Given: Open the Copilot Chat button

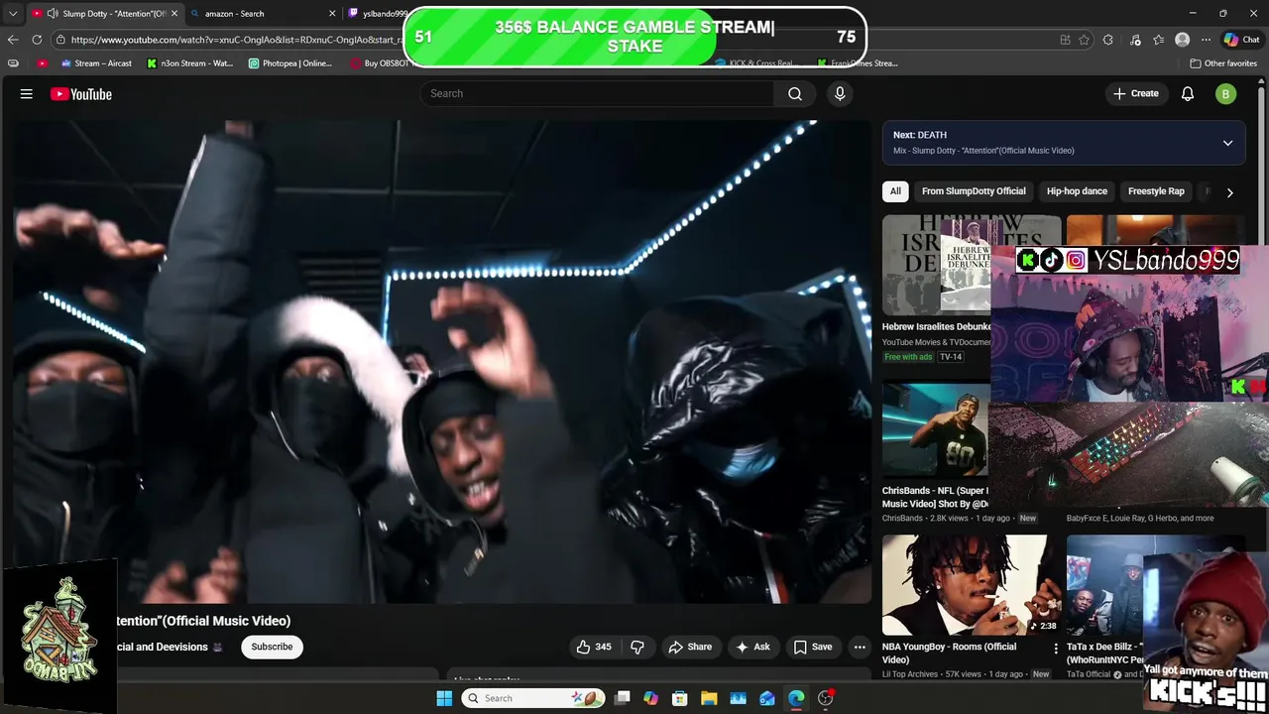Looking at the screenshot, I should coord(1241,40).
